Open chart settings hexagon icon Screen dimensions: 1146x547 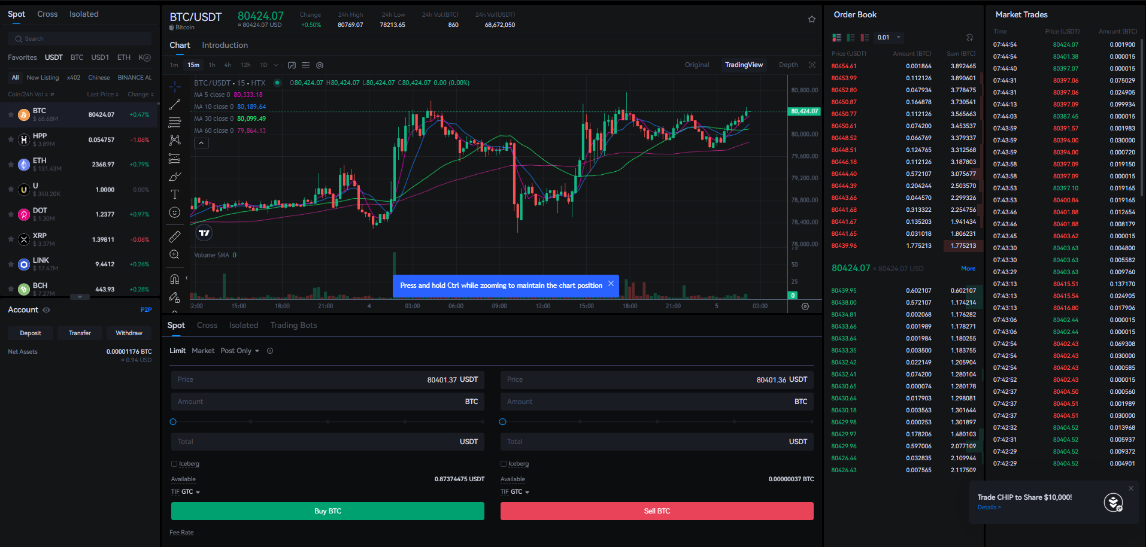(320, 65)
